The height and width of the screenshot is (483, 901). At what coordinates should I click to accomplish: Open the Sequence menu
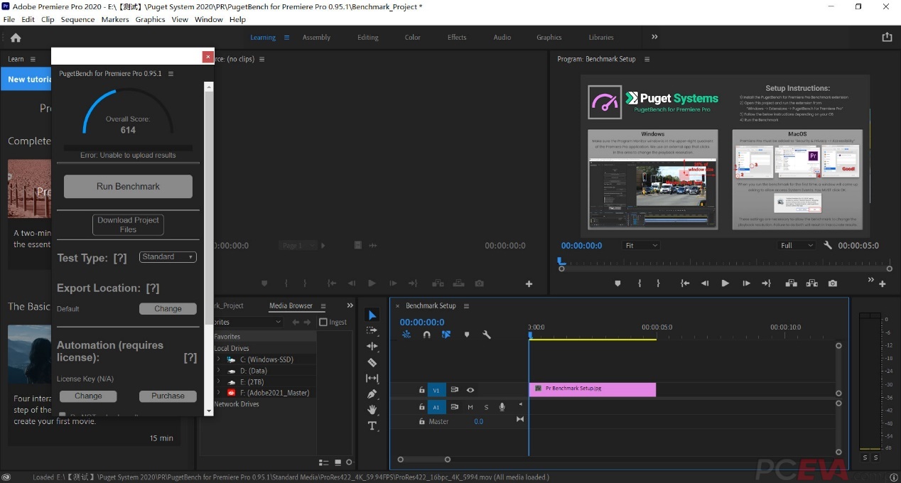pyautogui.click(x=77, y=19)
